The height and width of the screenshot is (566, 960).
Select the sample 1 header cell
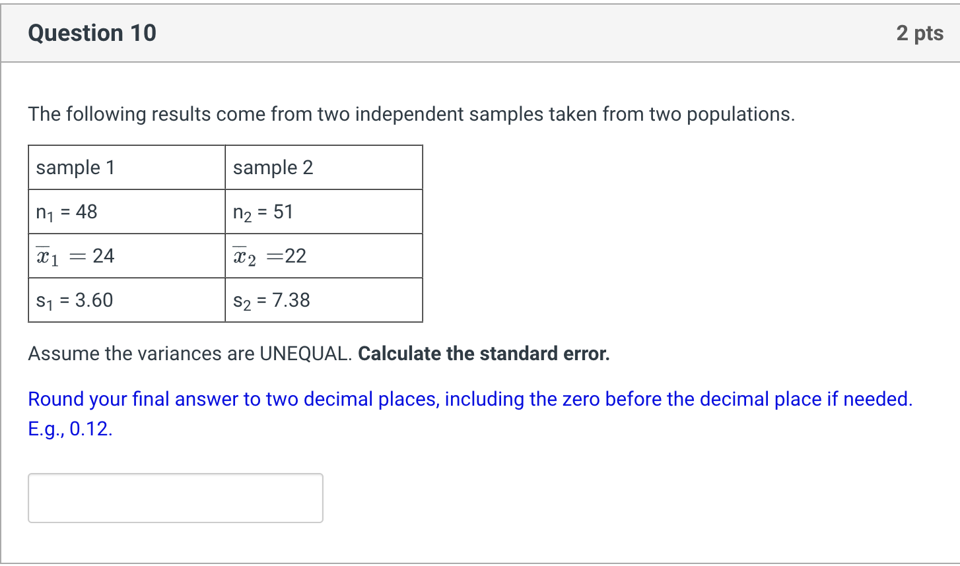pyautogui.click(x=127, y=168)
